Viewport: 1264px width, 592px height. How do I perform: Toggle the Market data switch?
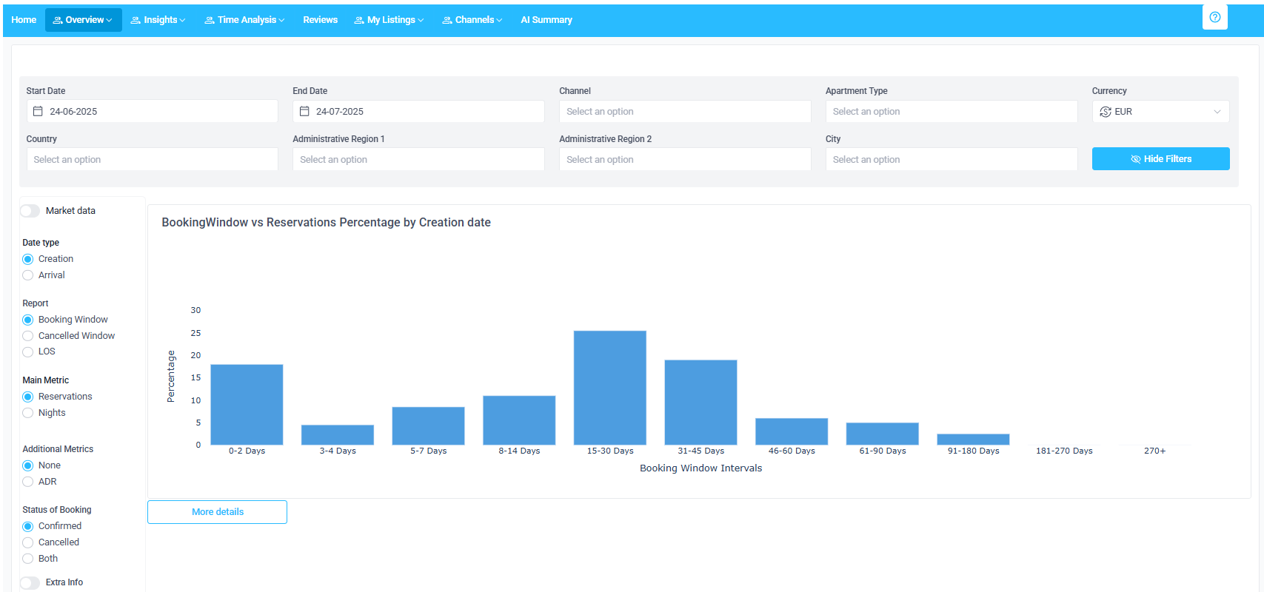30,211
